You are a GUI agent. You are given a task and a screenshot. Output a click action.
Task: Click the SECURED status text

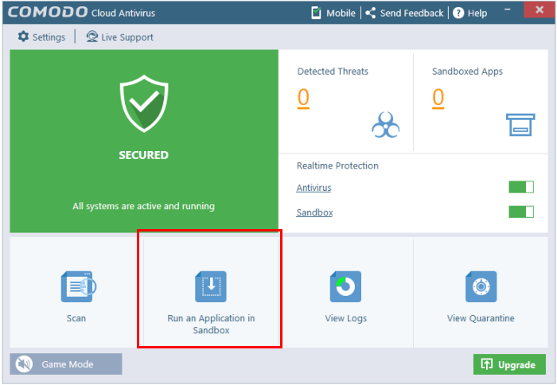click(143, 155)
